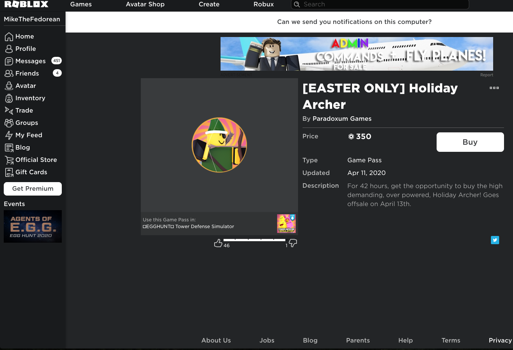Click the notifications permission prompt text
Screen dimensions: 513x350
point(354,22)
